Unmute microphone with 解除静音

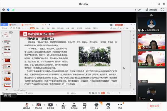pos(27,106)
